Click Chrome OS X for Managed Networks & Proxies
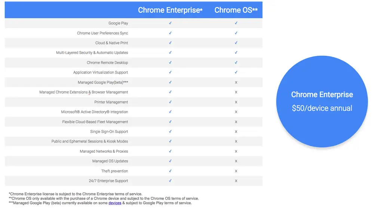 236,151
